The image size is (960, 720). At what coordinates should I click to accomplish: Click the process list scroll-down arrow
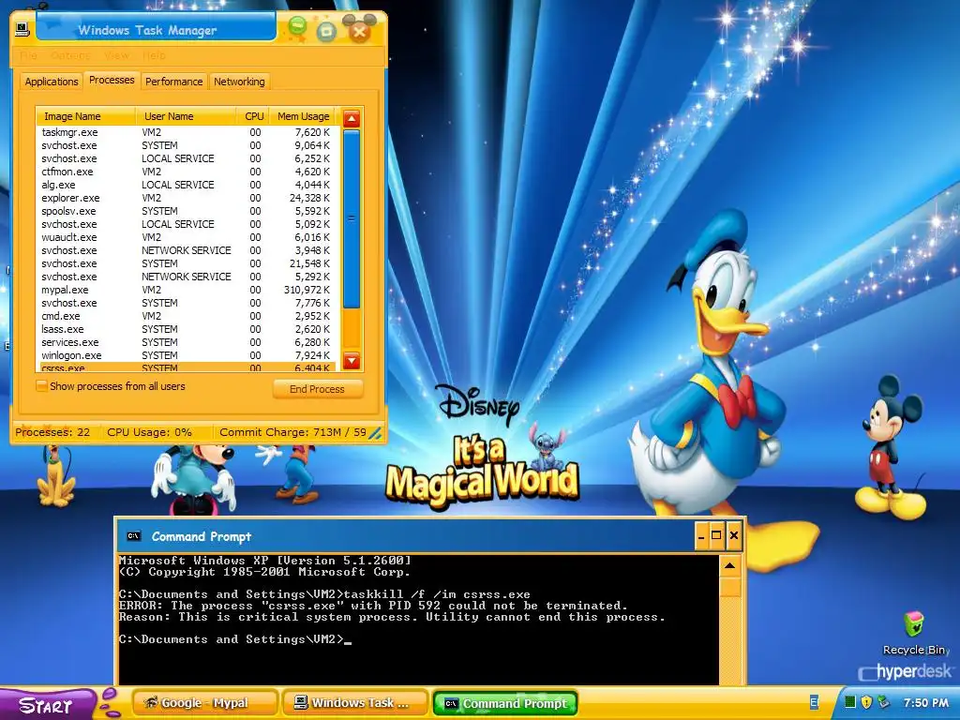(352, 361)
